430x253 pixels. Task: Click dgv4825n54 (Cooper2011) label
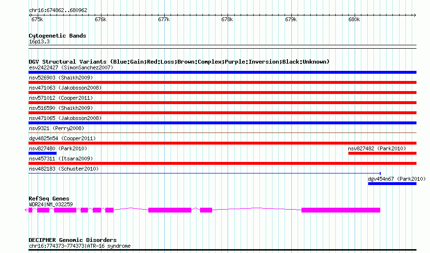(x=62, y=138)
